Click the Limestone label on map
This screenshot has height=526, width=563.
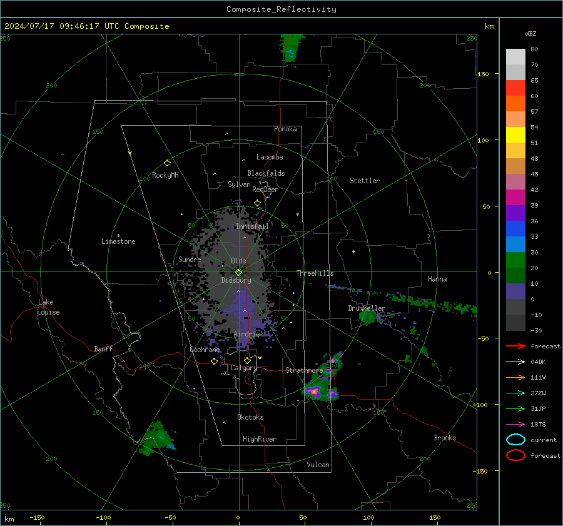pos(118,241)
